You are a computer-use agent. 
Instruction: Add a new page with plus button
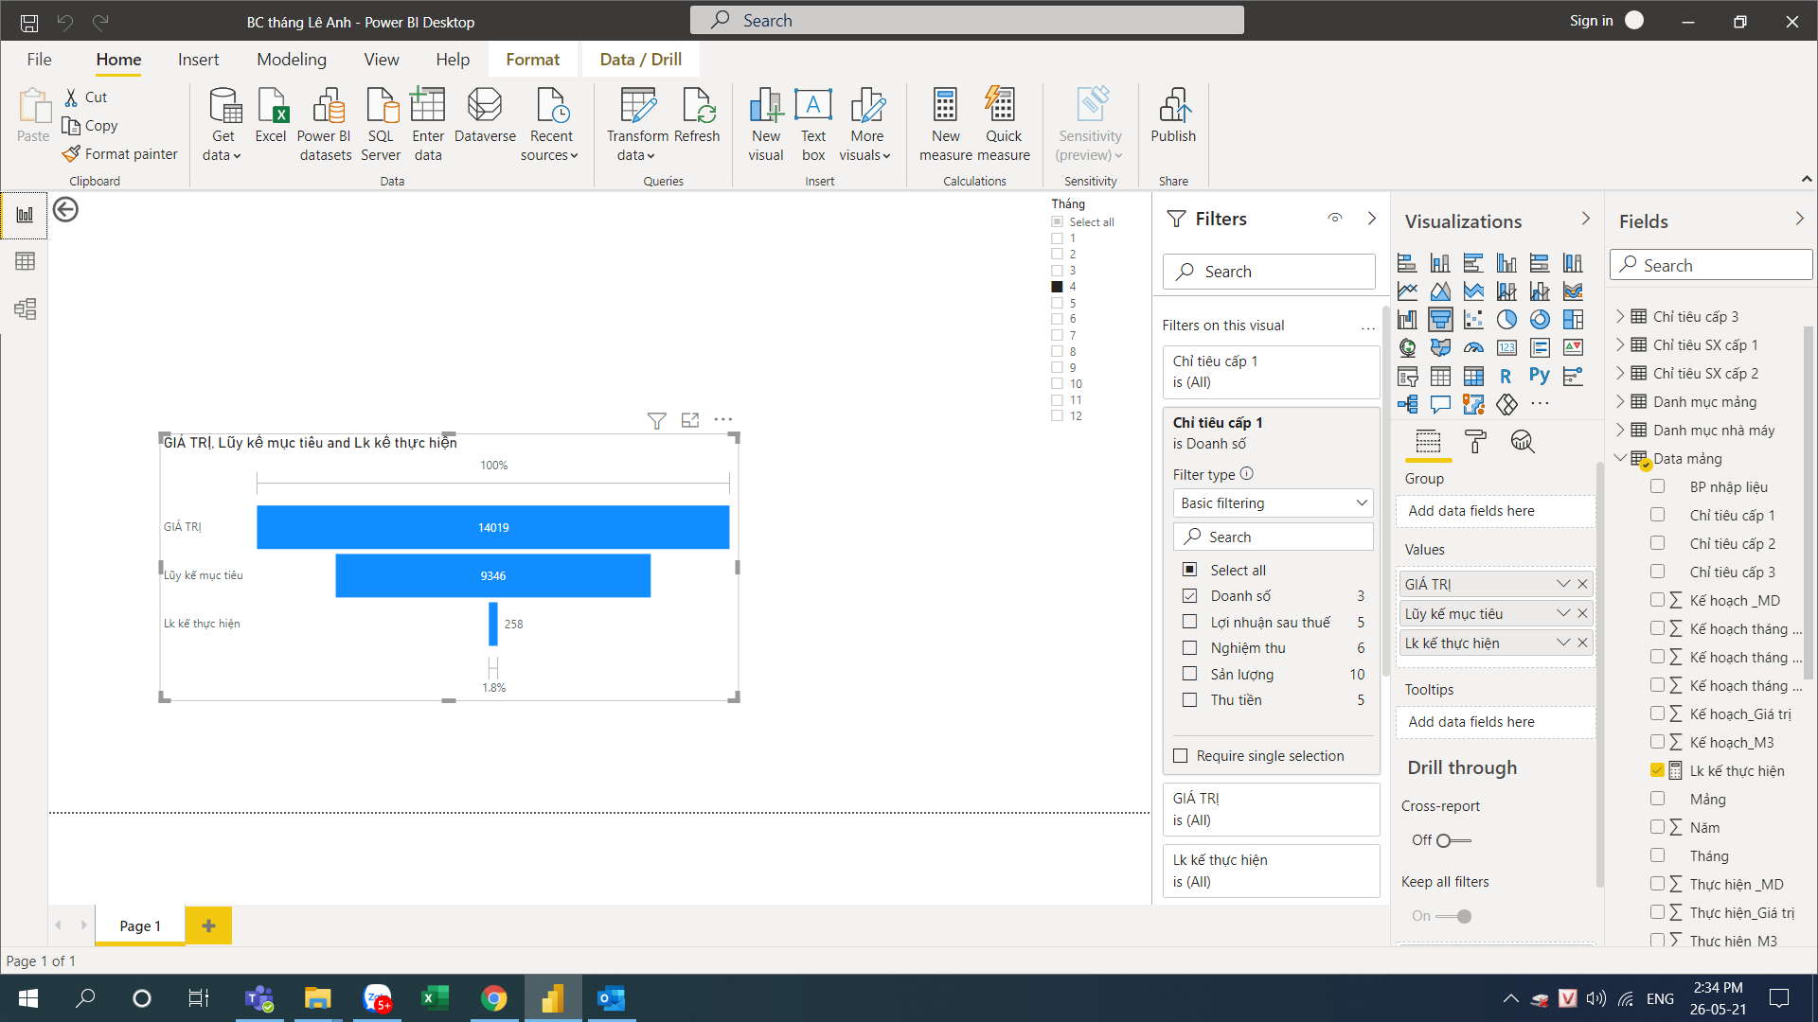click(x=208, y=925)
